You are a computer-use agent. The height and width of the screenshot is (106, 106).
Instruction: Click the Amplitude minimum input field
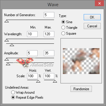[32, 53]
